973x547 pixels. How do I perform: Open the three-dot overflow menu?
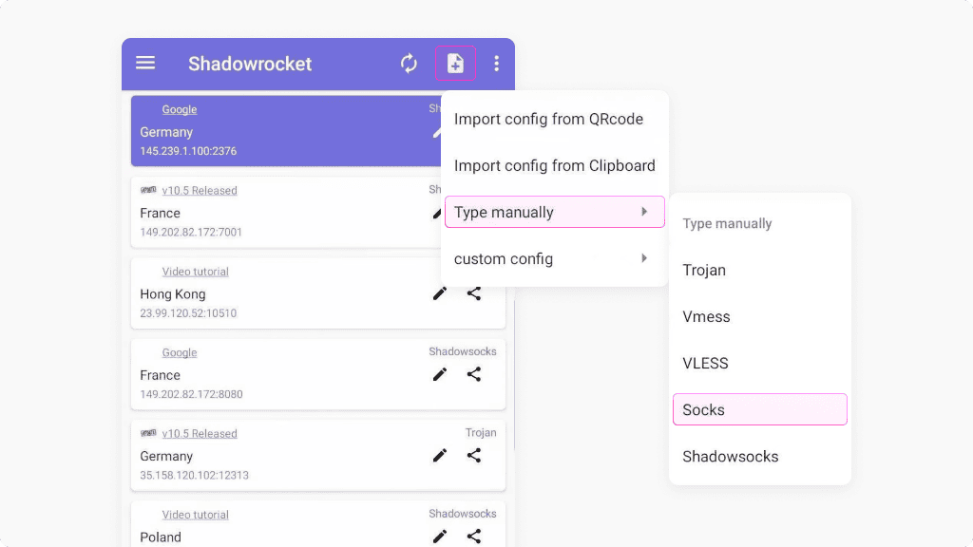(496, 64)
